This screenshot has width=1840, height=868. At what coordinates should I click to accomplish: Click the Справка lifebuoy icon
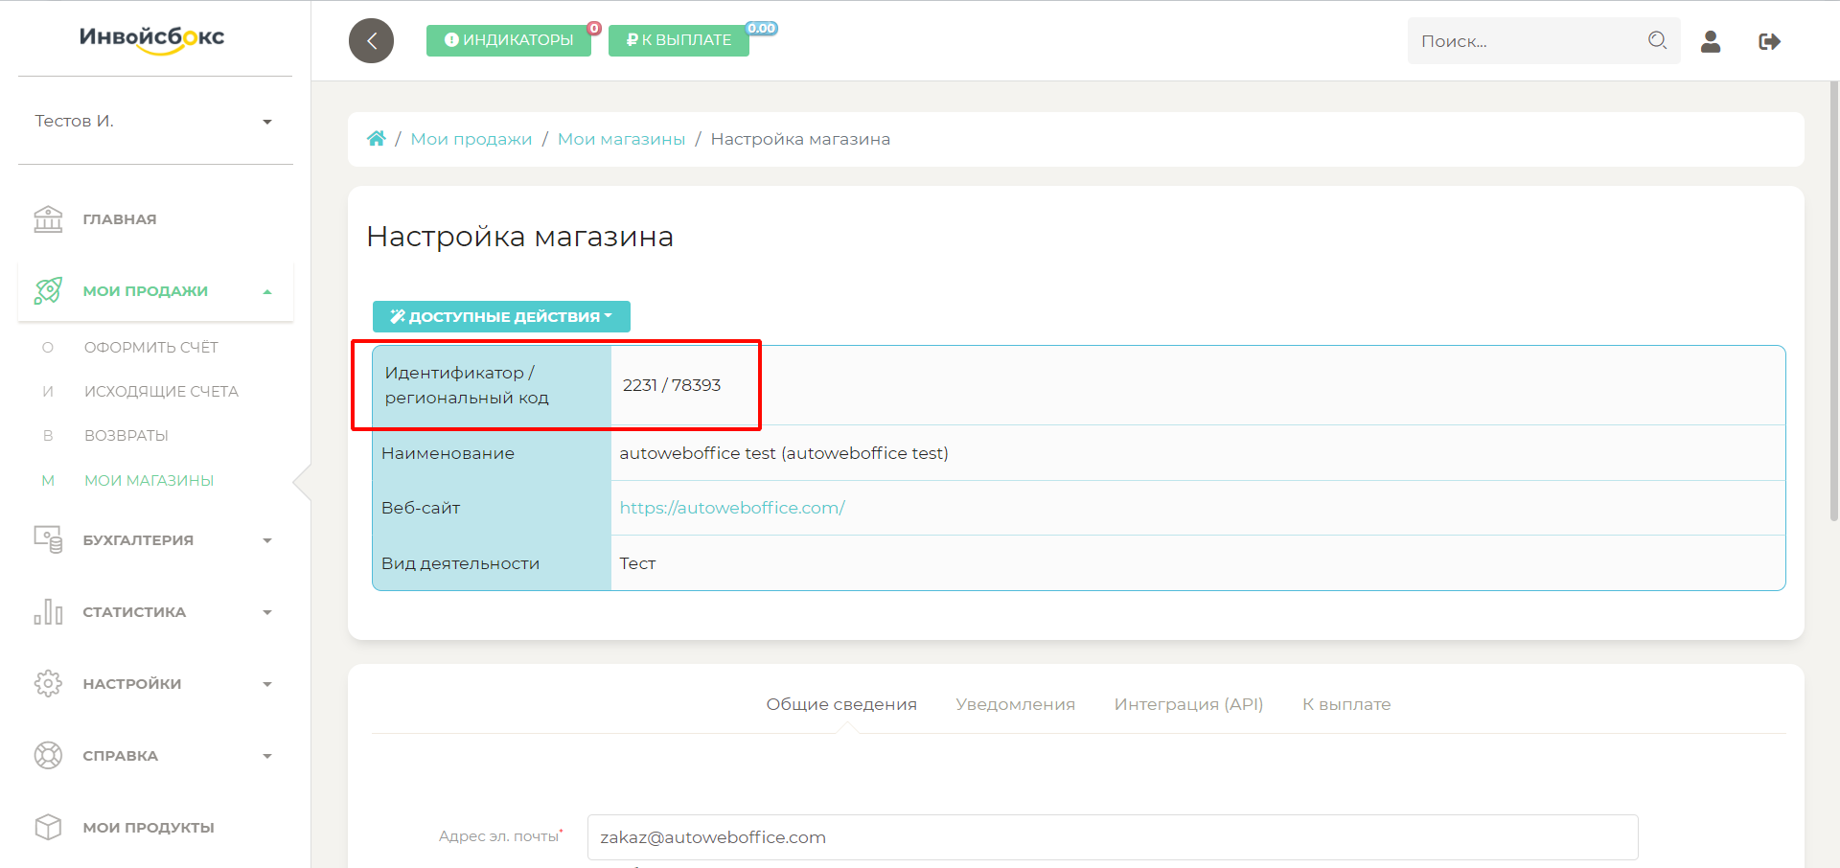(x=48, y=756)
